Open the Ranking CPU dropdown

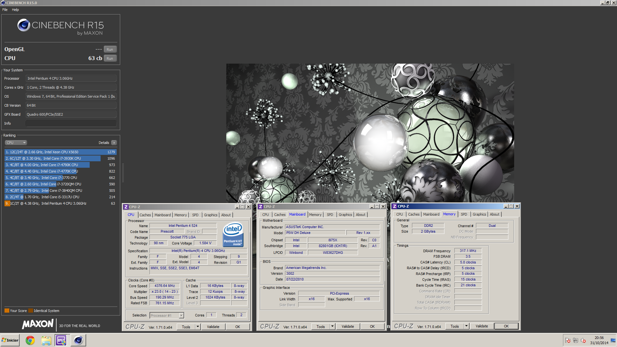(x=16, y=143)
